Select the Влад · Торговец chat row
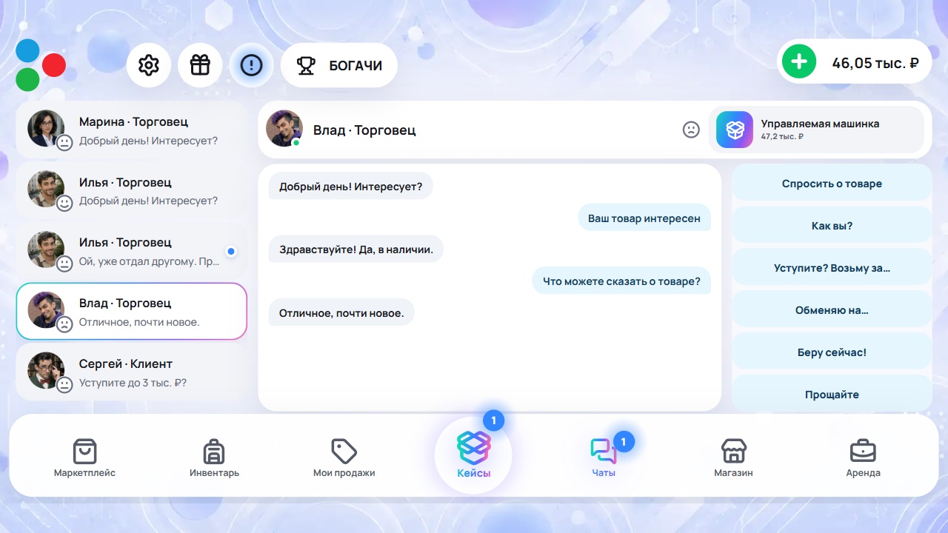The height and width of the screenshot is (533, 948). coord(131,312)
